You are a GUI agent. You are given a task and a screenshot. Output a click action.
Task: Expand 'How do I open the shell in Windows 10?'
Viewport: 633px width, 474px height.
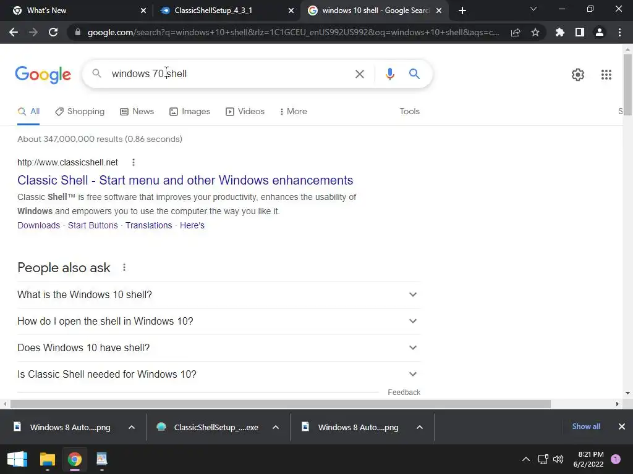(x=219, y=321)
